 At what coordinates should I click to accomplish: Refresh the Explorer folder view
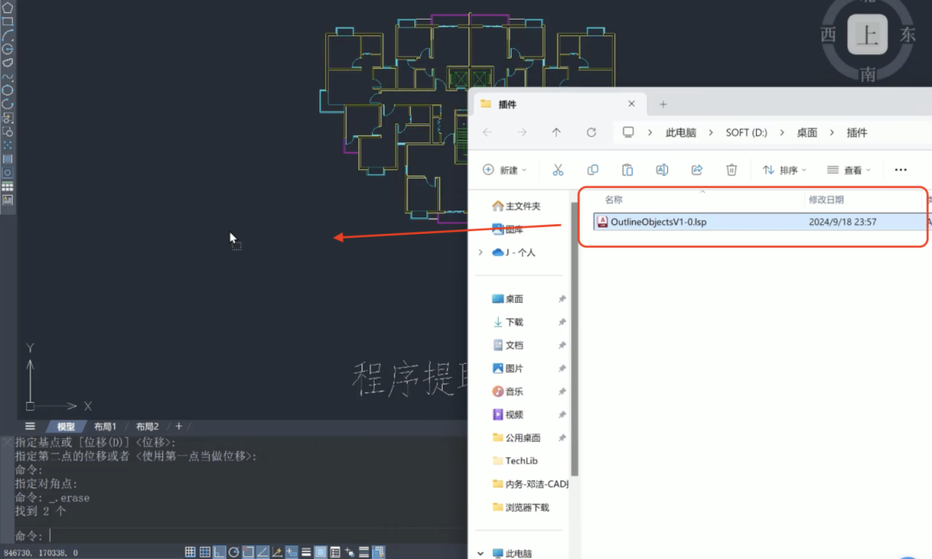point(591,133)
